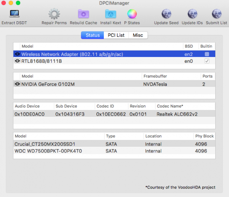
Task: Open P States color wheel
Action: point(132,14)
